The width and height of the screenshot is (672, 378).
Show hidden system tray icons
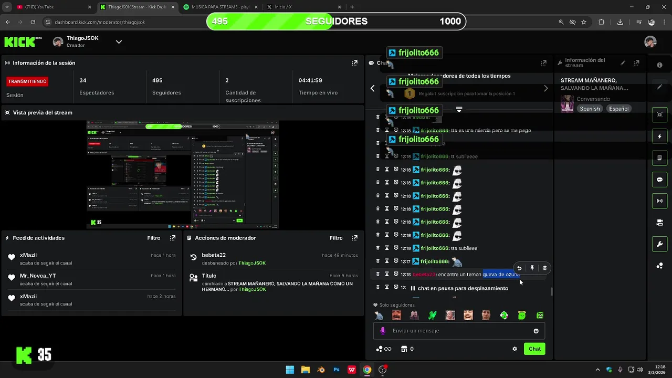(598, 370)
